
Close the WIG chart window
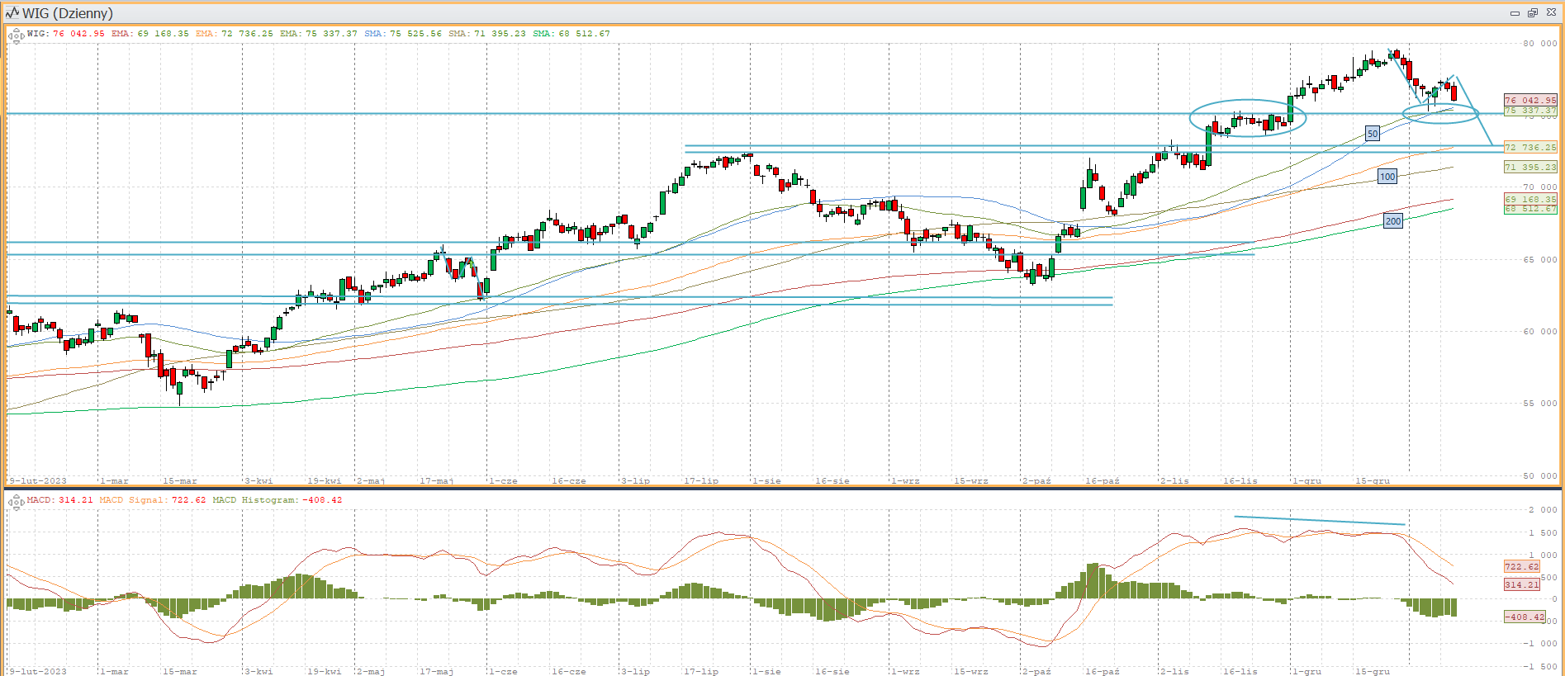point(1551,13)
